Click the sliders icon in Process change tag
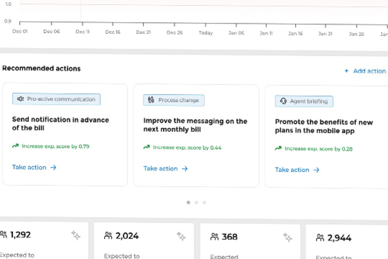388x259 pixels. [151, 100]
